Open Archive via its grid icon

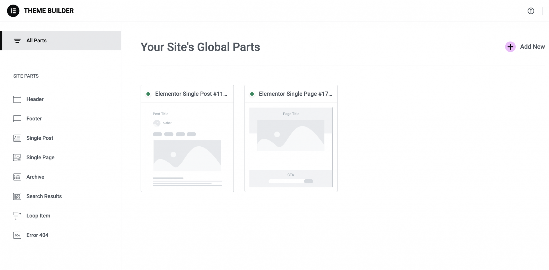(x=17, y=177)
